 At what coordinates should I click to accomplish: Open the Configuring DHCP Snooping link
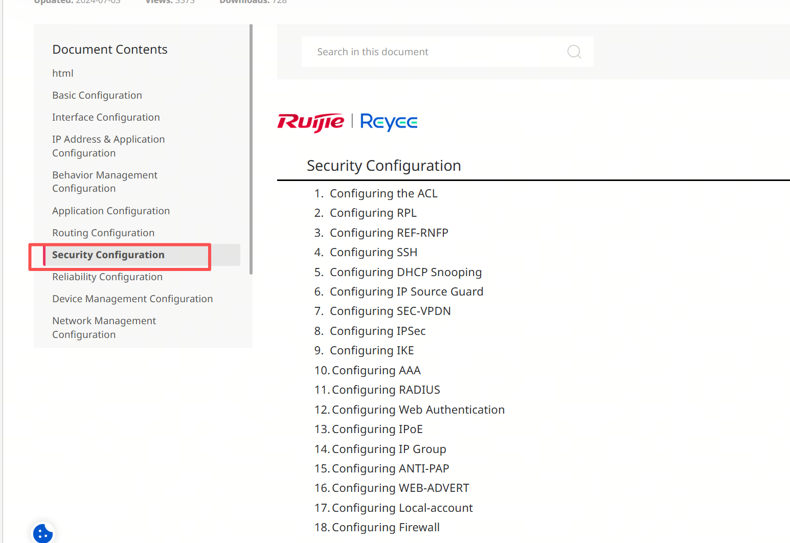pyautogui.click(x=405, y=273)
